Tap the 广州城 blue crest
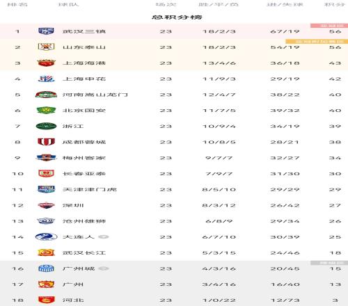348x306 pixels. pos(46,268)
